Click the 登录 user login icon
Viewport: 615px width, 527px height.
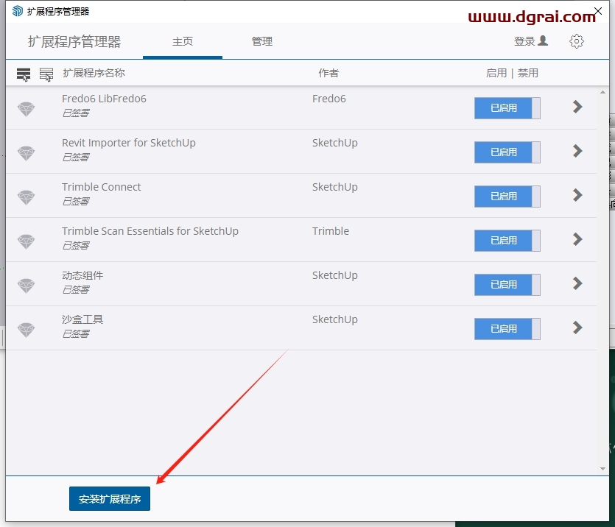pyautogui.click(x=543, y=40)
